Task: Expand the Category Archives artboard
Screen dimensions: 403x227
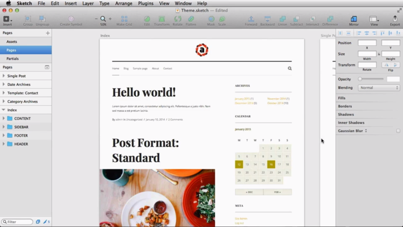Action: (3, 101)
